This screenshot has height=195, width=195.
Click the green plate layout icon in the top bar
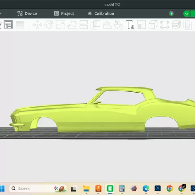(x=171, y=14)
